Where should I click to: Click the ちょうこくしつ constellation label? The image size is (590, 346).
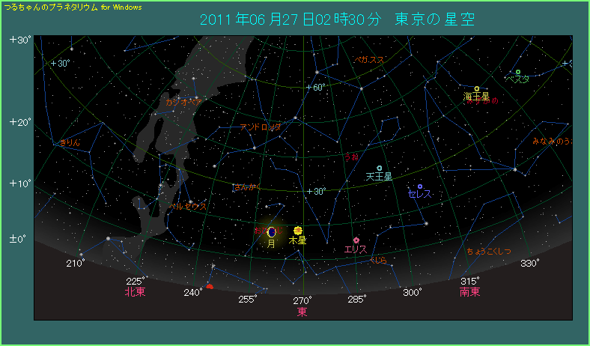[x=488, y=251]
